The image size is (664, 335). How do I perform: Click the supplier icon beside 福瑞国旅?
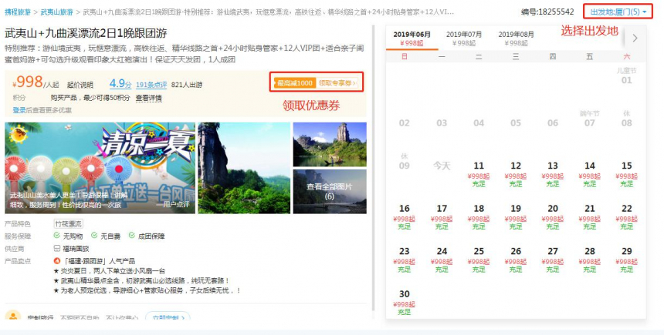pyautogui.click(x=56, y=249)
